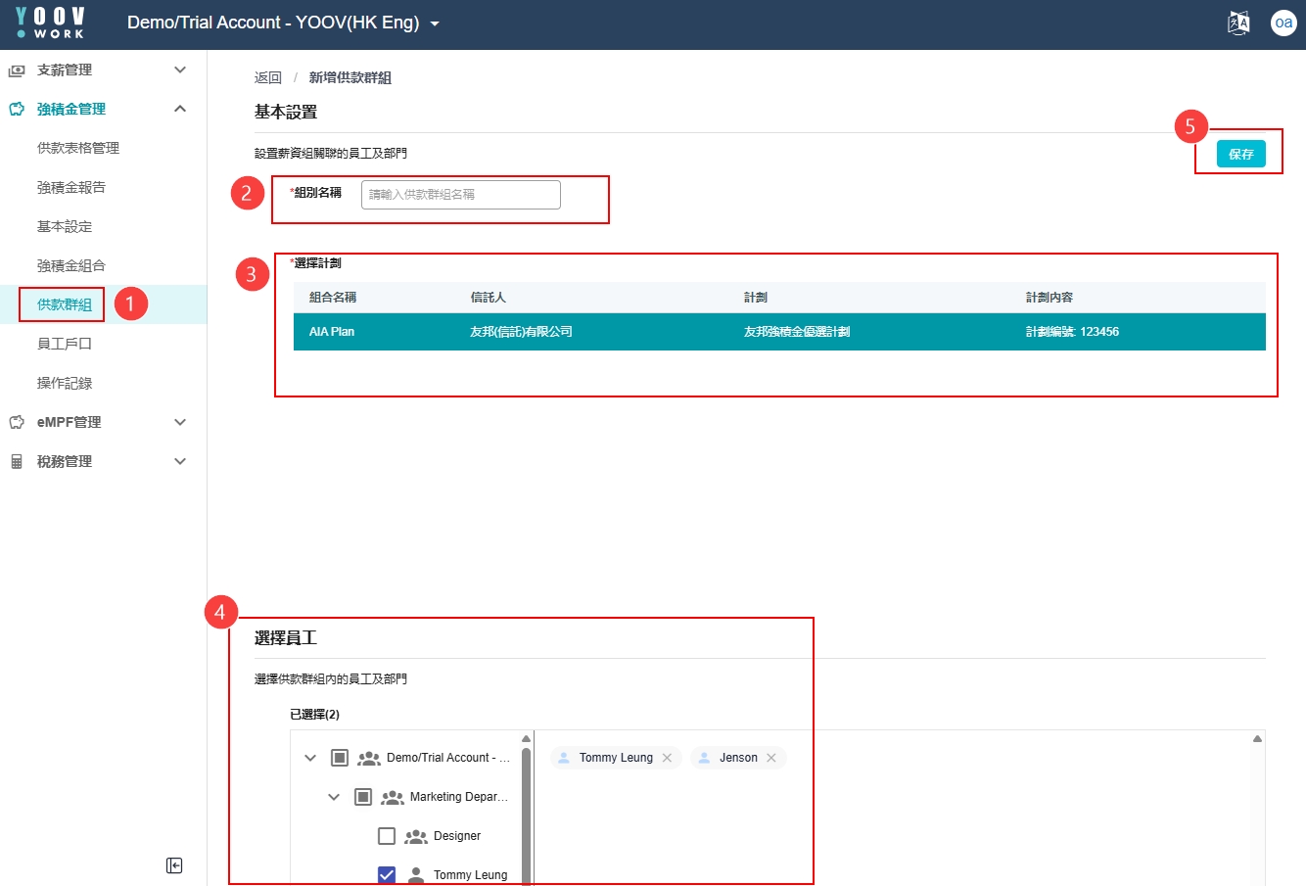Go to 強積金報告 menu item
The image size is (1306, 886).
[71, 187]
